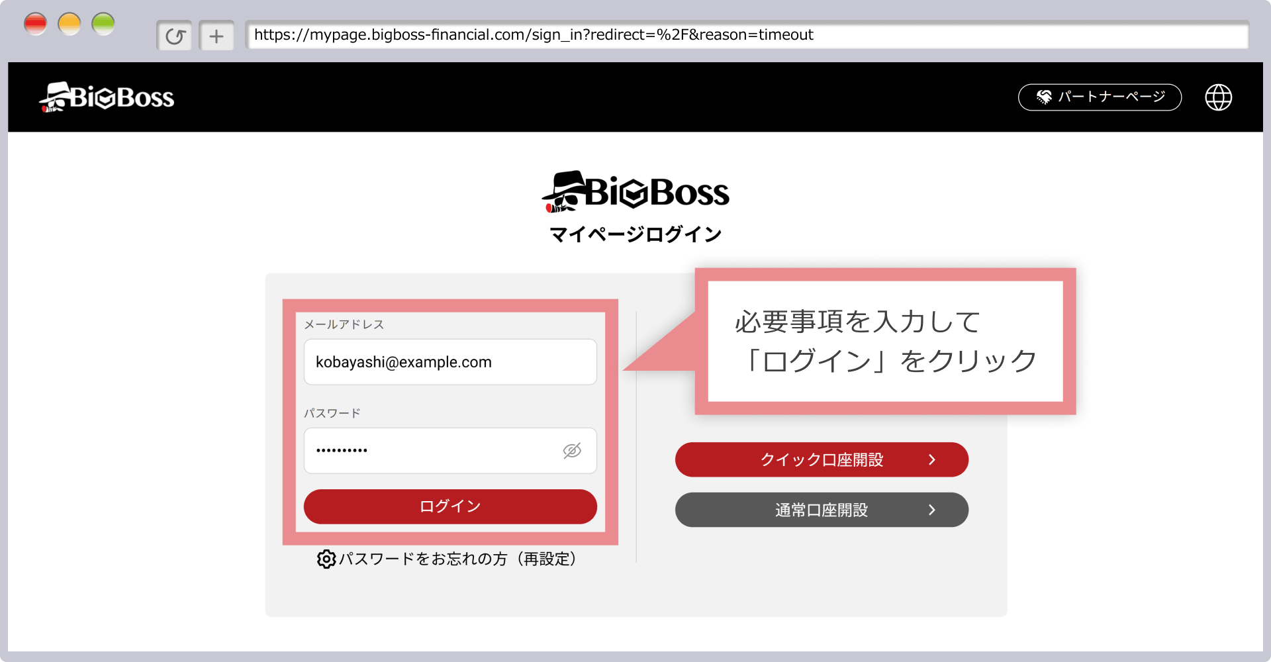Open the globe language selector
The width and height of the screenshot is (1271, 662).
point(1218,97)
